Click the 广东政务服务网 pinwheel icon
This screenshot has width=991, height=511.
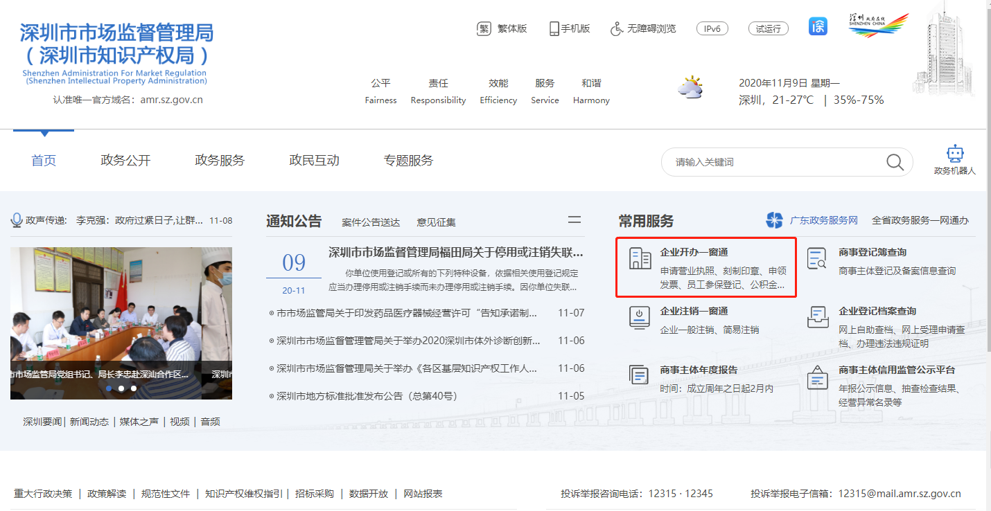point(775,220)
